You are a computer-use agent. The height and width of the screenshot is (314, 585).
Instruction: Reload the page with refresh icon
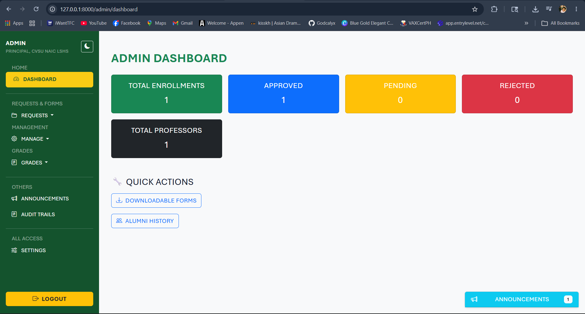click(x=36, y=9)
